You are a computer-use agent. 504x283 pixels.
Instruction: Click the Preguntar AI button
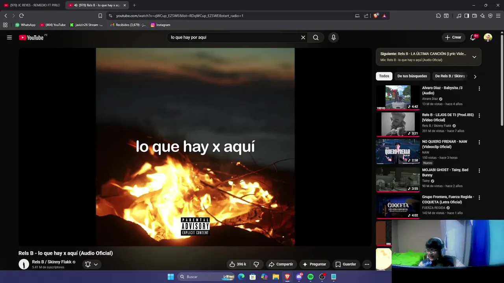tap(314, 264)
